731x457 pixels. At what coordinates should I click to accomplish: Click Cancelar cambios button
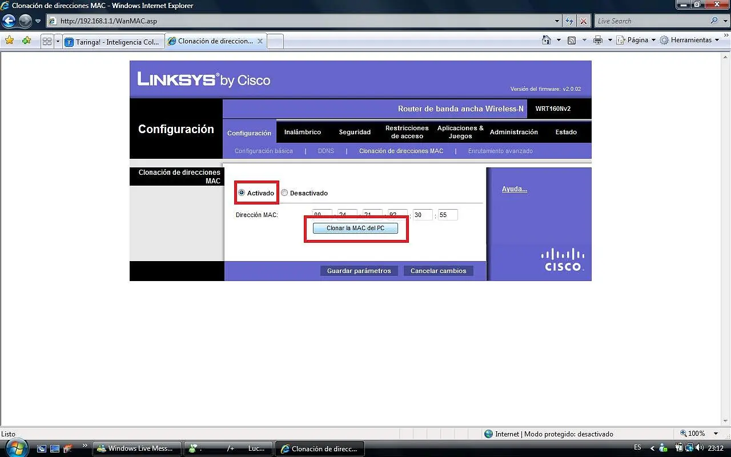pos(439,271)
